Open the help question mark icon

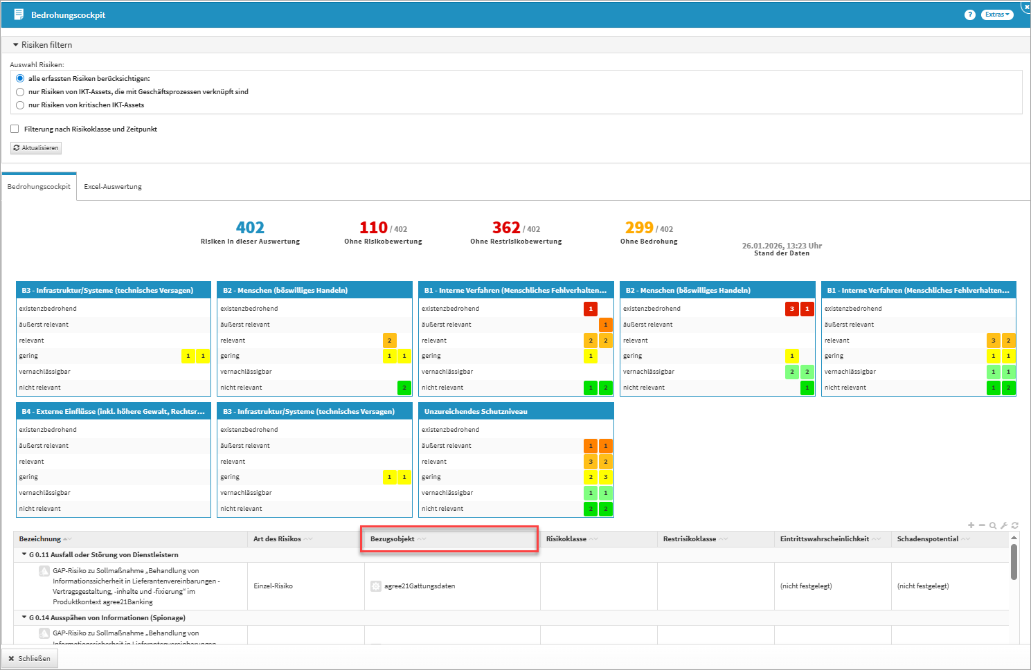coord(969,15)
